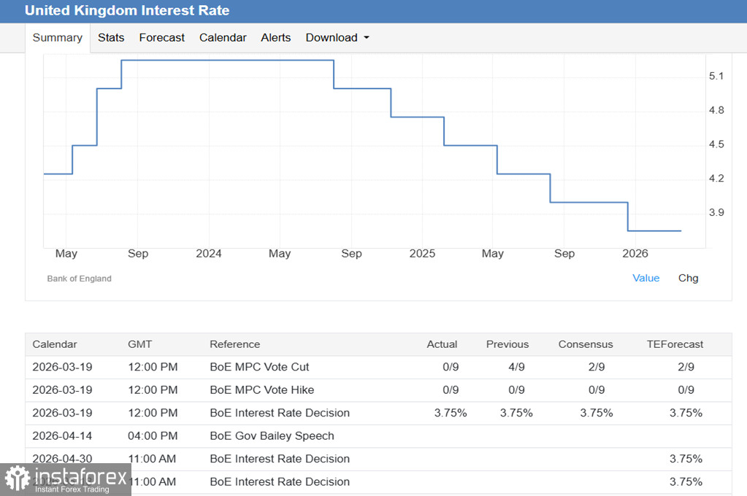Open the Forecast tab
747x496 pixels.
(x=161, y=38)
